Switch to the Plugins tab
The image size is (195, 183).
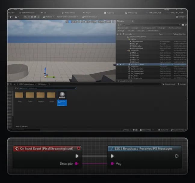point(87,13)
